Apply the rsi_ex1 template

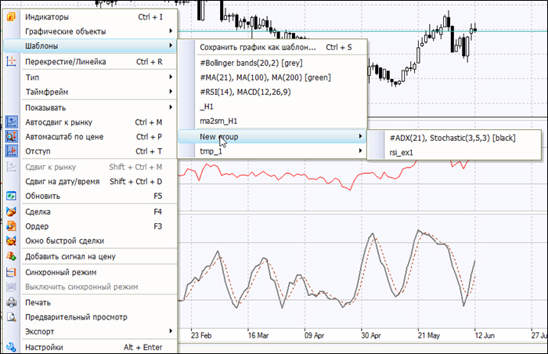coord(401,152)
